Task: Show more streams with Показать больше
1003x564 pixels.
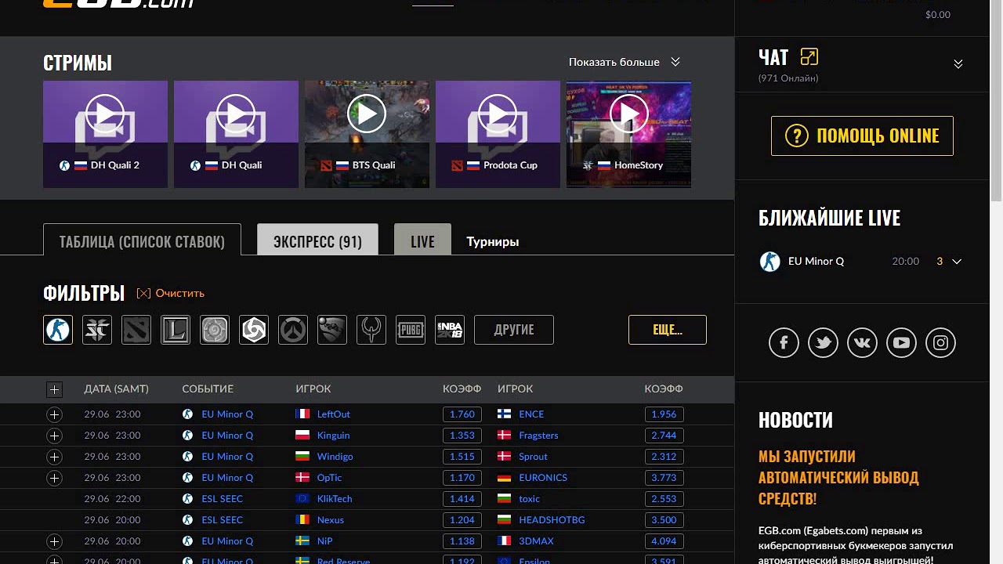Action: click(x=625, y=62)
